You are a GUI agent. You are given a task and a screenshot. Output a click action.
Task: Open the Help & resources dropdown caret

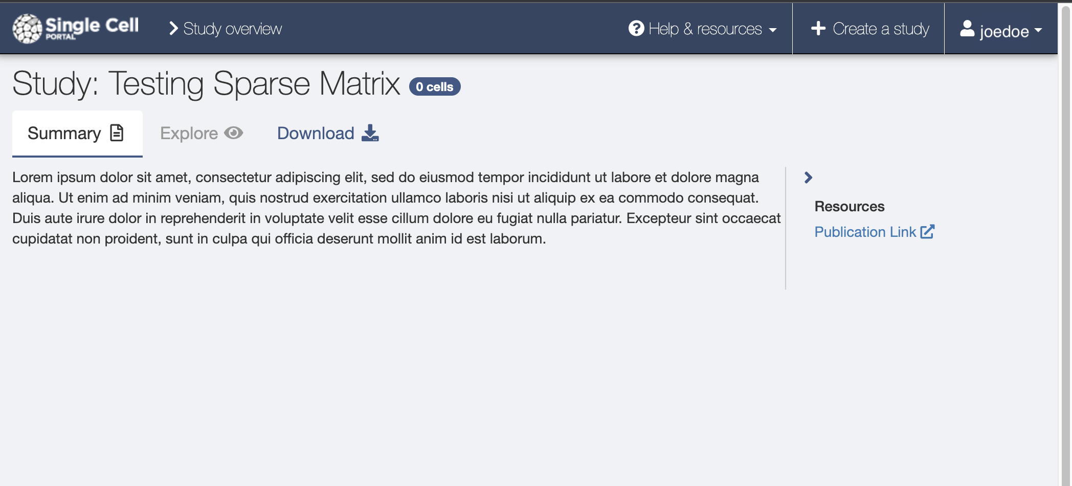[773, 30]
